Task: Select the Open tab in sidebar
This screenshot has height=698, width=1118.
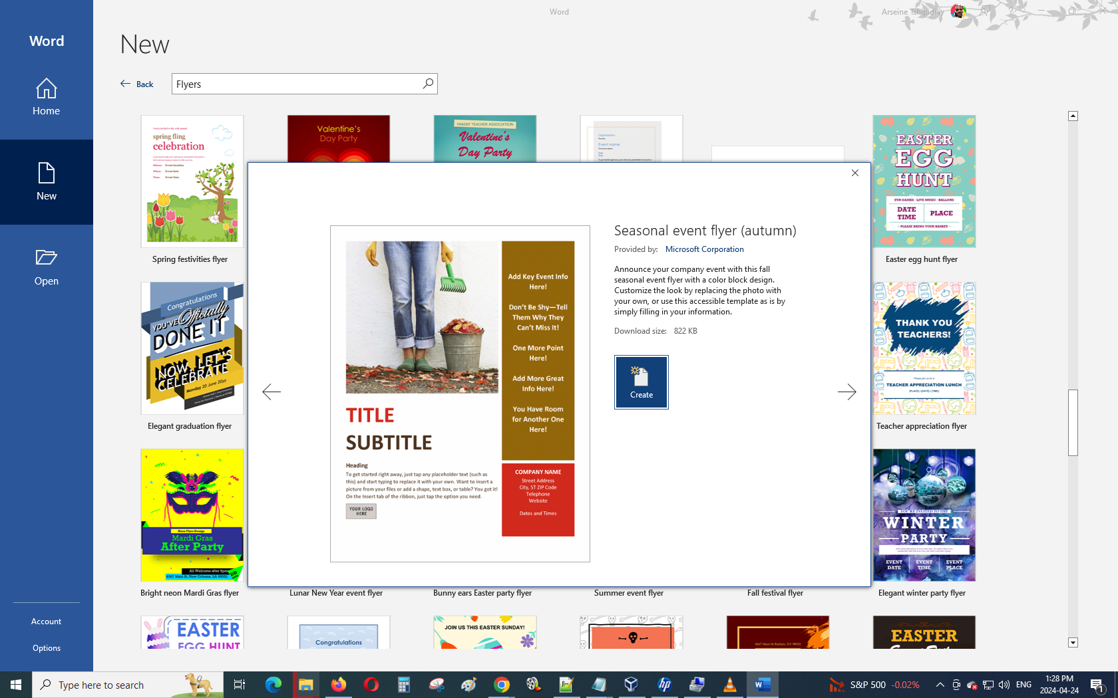Action: pos(47,267)
